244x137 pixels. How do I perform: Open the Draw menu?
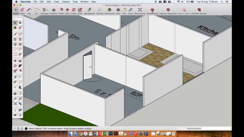coord(56,2)
